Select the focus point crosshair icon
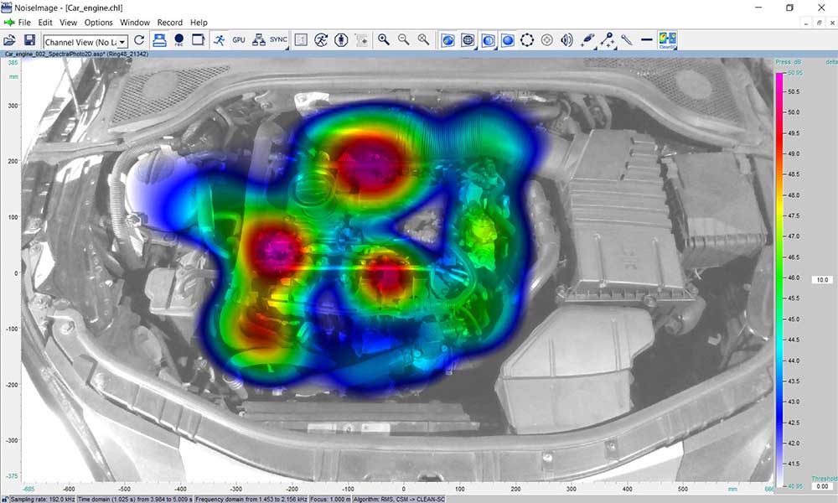The image size is (838, 503). click(x=546, y=39)
